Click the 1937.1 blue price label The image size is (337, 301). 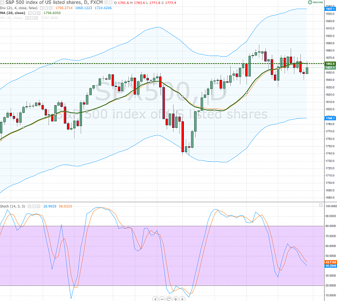(330, 9)
